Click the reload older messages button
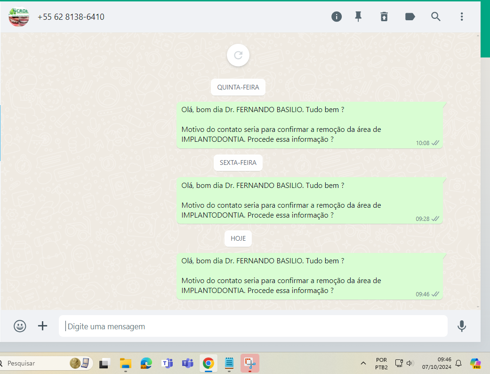 [238, 56]
